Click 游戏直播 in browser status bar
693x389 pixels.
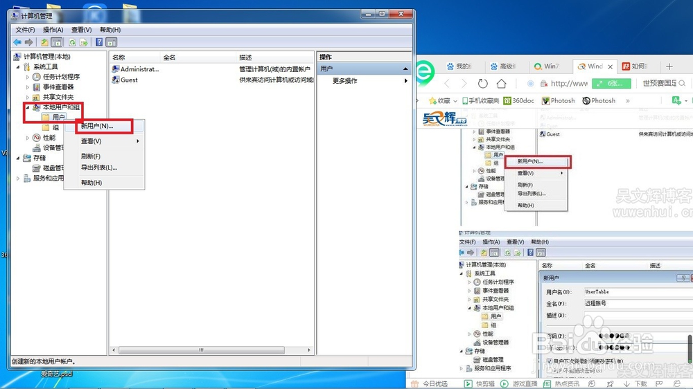tap(519, 383)
